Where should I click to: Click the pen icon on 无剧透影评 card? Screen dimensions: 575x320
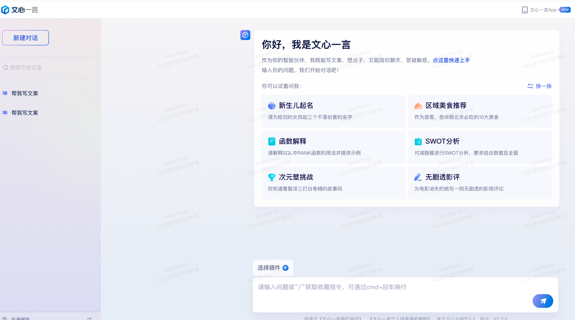coord(418,177)
